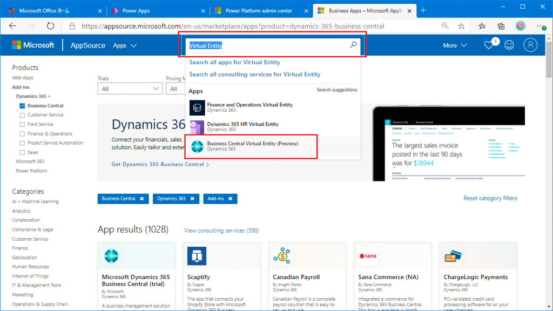Click the AppSource sign-in account icon
553x311 pixels.
530,45
